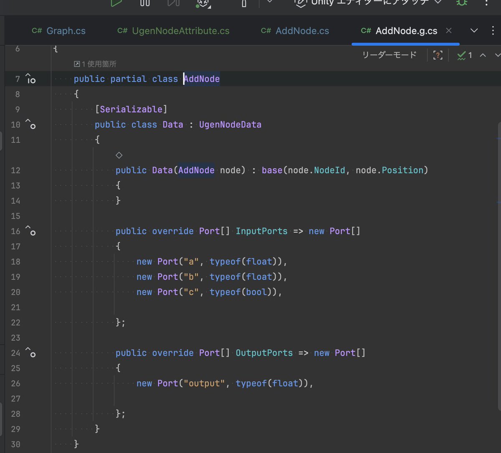Open the 'Unity エディターにアタッチ' run configuration dropdown
The width and height of the screenshot is (501, 453).
click(369, 3)
